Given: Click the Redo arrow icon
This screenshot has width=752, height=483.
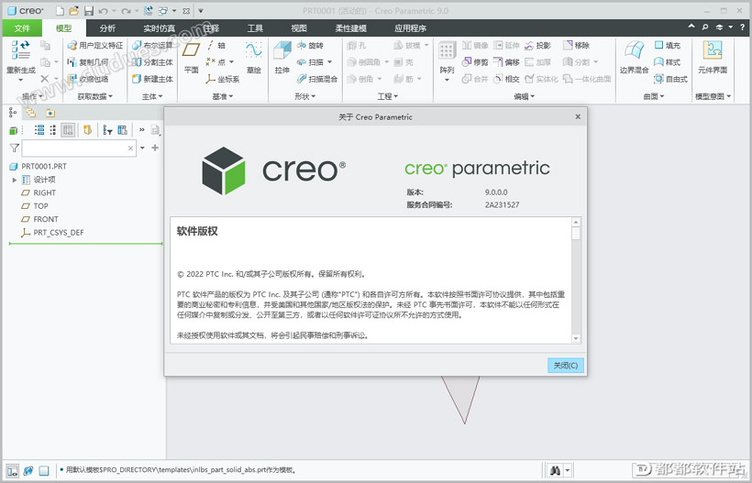Looking at the screenshot, I should 126,11.
